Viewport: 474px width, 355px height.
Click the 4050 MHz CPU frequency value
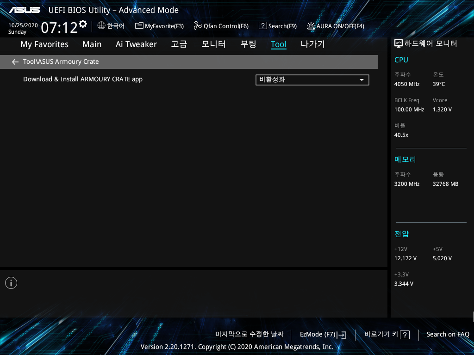pos(407,84)
